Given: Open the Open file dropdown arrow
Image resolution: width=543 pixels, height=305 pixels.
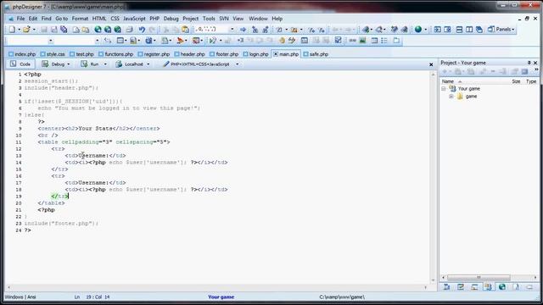Looking at the screenshot, I should (34, 30).
